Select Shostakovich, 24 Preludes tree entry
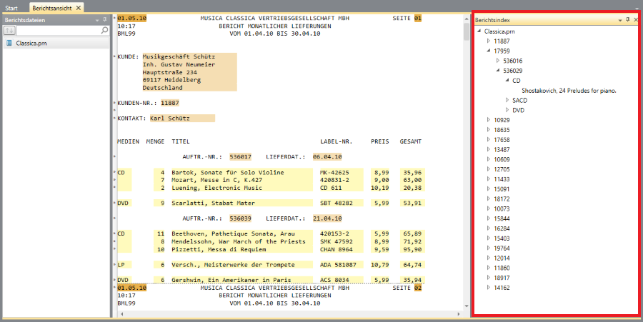The image size is (643, 322). 568,91
